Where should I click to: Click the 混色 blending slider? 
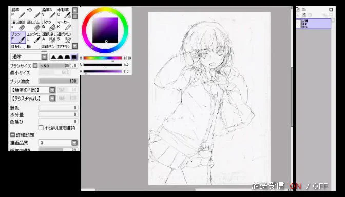point(58,108)
